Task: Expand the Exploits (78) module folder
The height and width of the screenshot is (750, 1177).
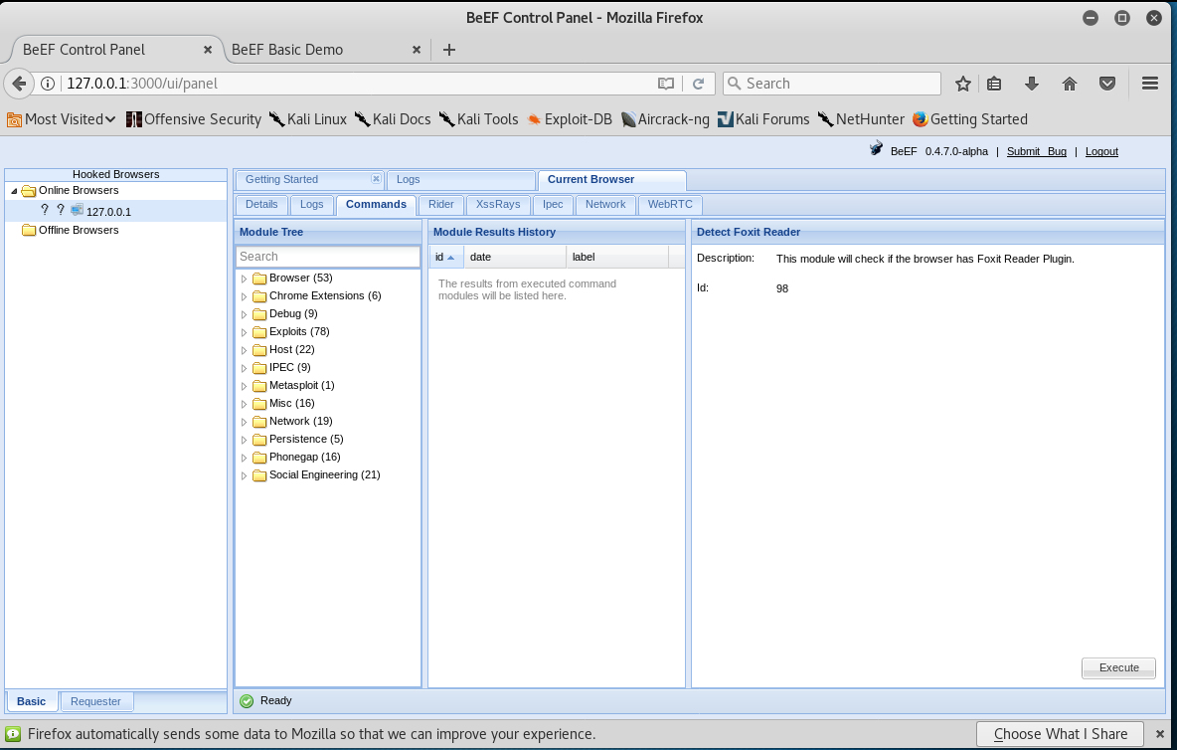Action: (244, 332)
